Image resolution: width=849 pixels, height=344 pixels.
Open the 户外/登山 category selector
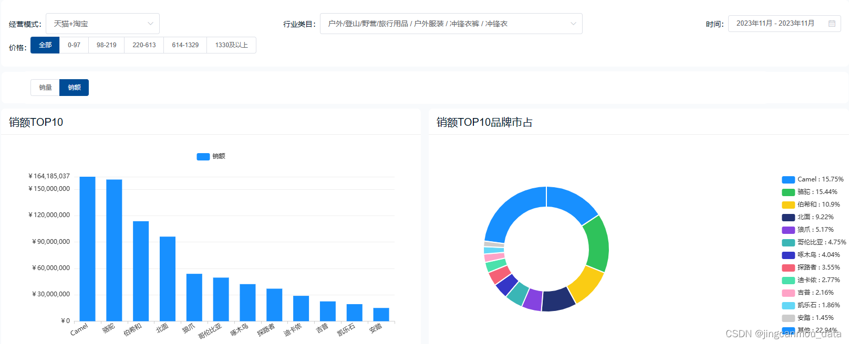pyautogui.click(x=451, y=24)
